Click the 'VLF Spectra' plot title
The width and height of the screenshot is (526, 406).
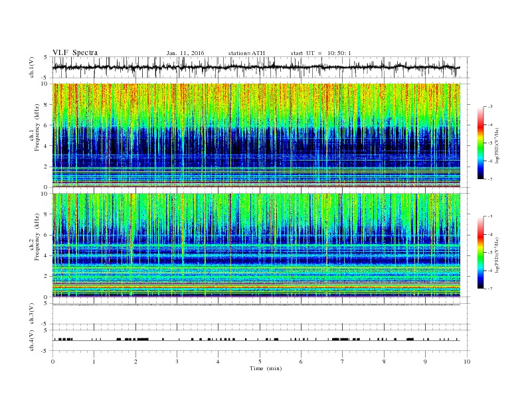click(x=75, y=52)
